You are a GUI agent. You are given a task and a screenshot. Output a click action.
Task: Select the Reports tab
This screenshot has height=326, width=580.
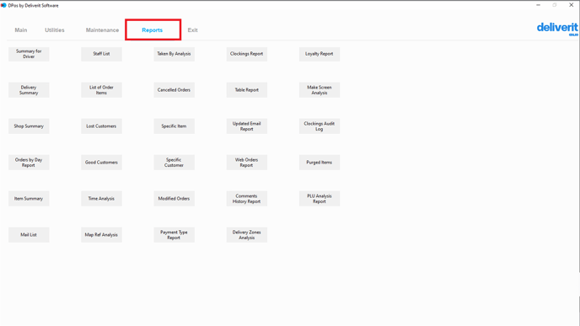point(153,30)
